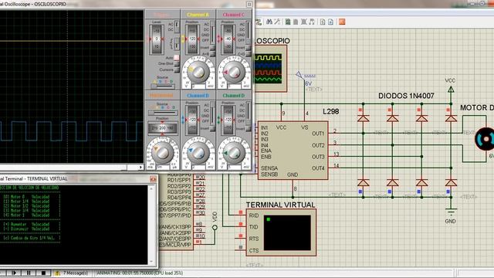Turn the Channel D volts knob
Screen dimensions: 494x278
pos(234,153)
